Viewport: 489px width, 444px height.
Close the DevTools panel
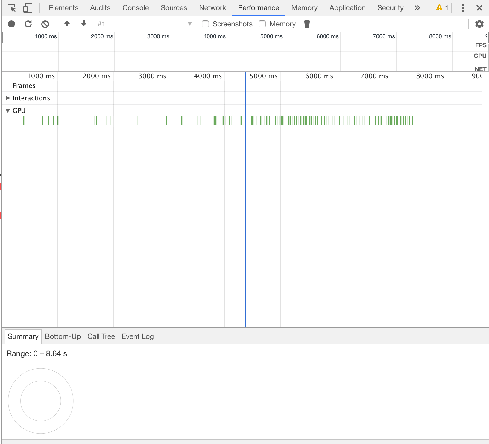pos(479,8)
